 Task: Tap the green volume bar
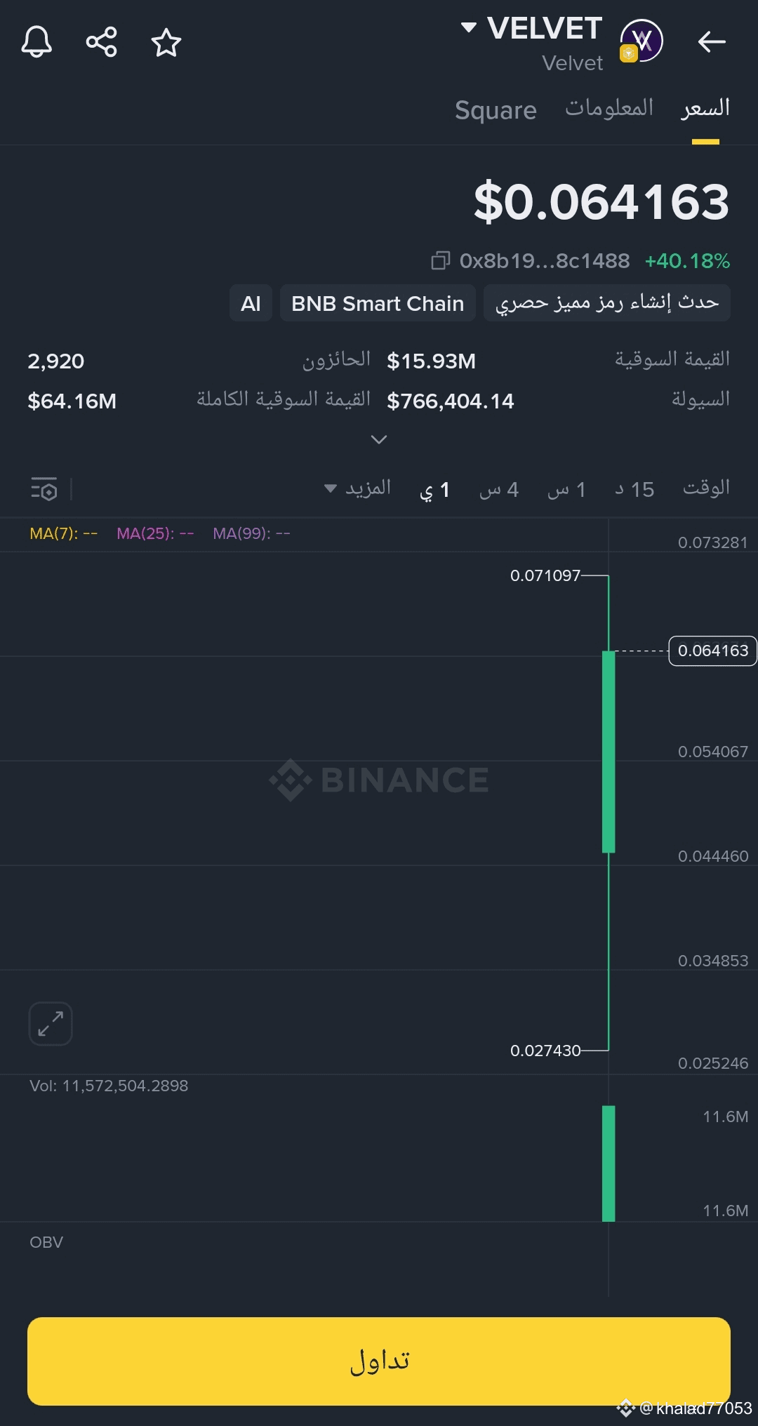tap(609, 1164)
